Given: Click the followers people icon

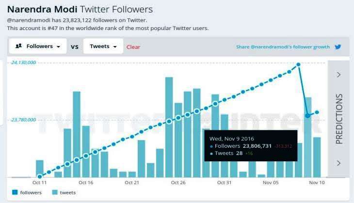Looking at the screenshot, I should point(18,46).
